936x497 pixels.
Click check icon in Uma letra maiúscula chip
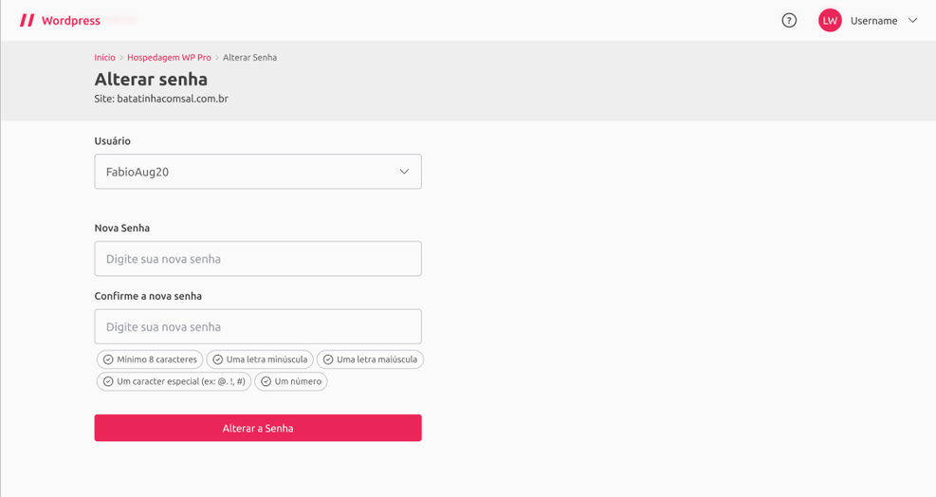click(x=328, y=359)
